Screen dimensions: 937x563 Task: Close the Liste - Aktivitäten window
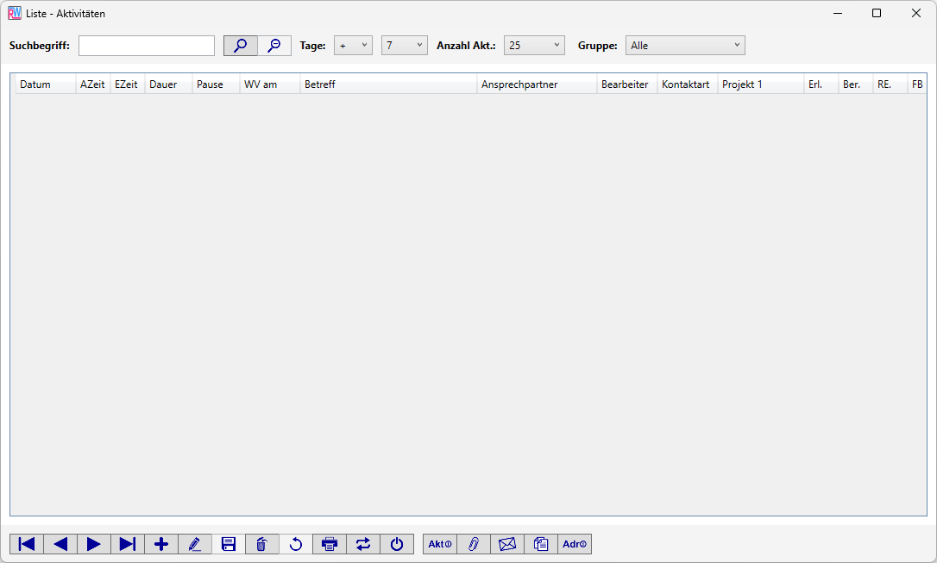[x=916, y=13]
